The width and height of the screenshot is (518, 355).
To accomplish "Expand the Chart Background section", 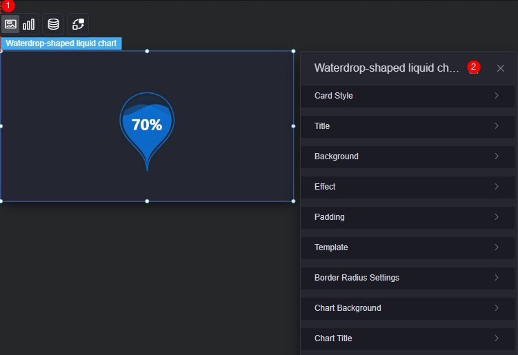I will (408, 308).
